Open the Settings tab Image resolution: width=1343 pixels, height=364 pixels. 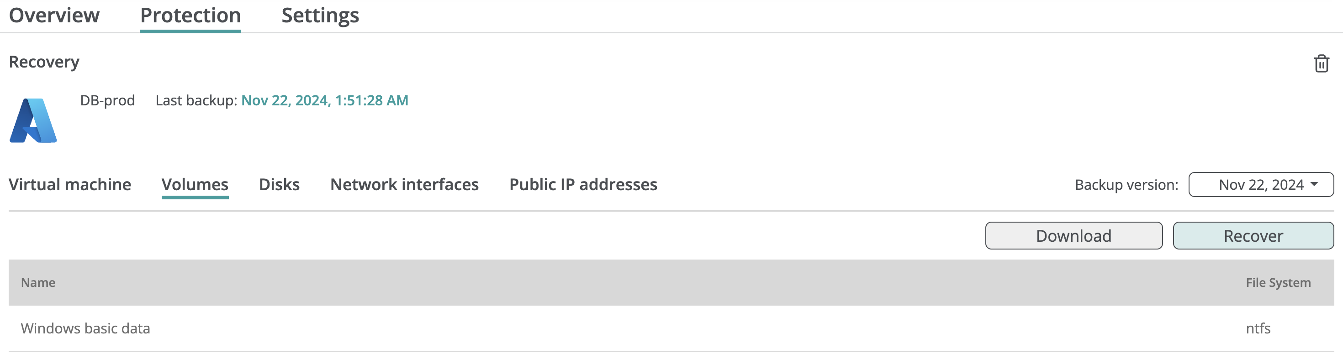tap(320, 16)
